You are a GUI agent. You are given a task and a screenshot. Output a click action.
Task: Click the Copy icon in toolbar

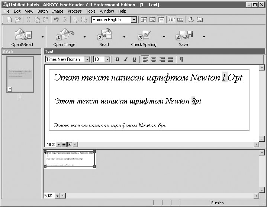point(37,20)
